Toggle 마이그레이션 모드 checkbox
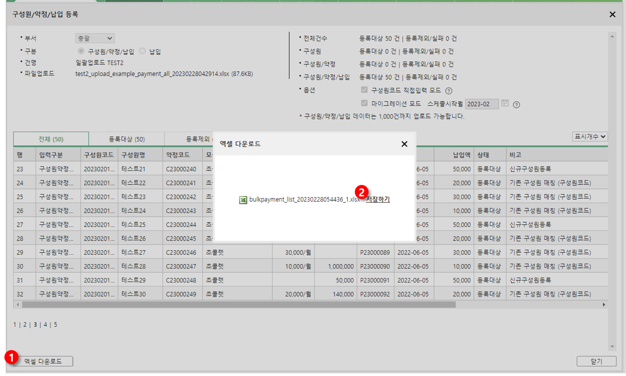The image size is (626, 376). pos(364,103)
